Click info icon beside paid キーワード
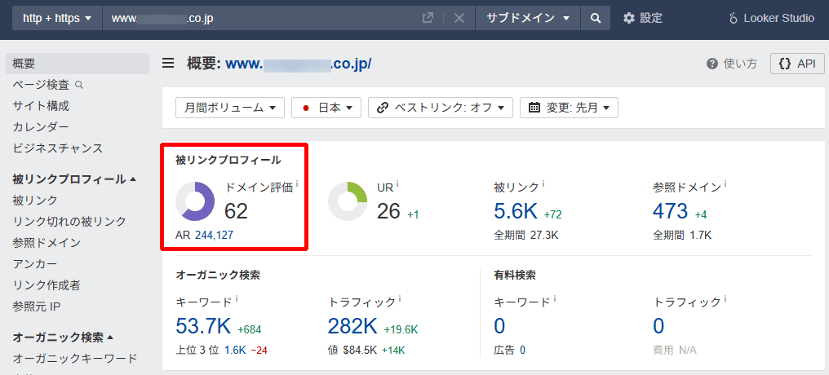This screenshot has width=829, height=375. click(555, 299)
